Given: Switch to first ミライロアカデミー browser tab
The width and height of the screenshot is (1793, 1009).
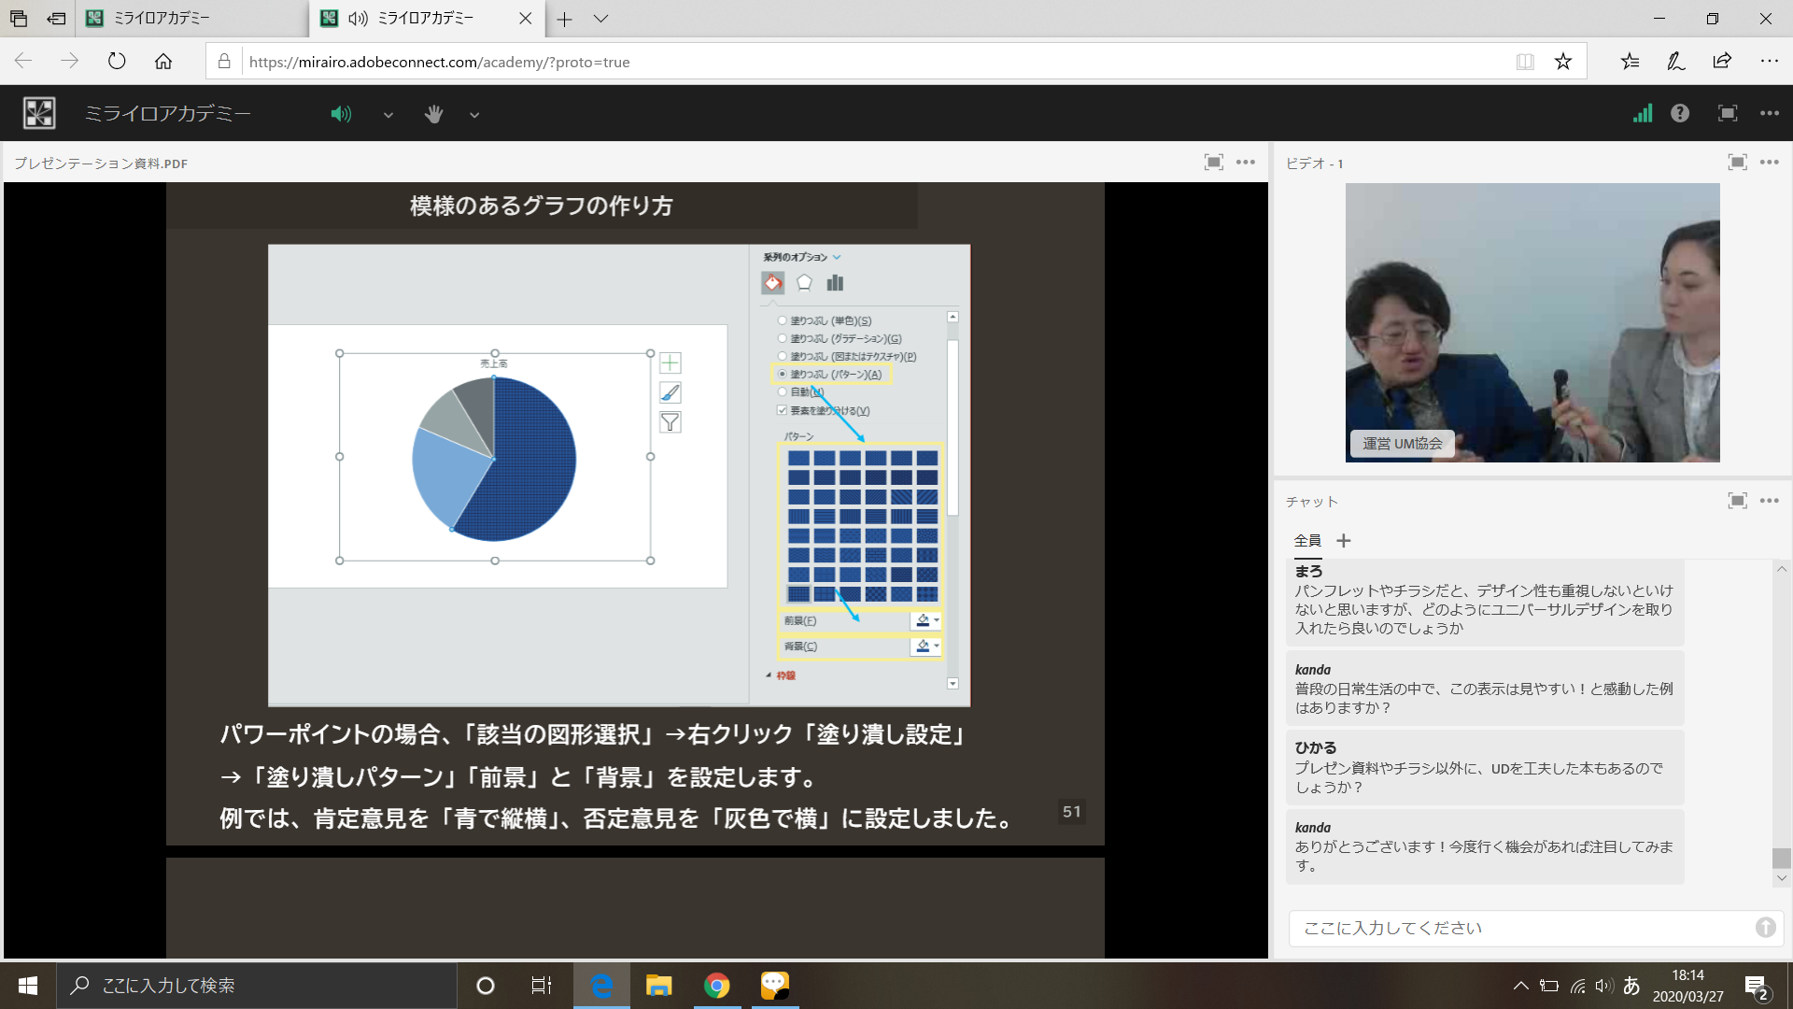Looking at the screenshot, I should point(191,19).
